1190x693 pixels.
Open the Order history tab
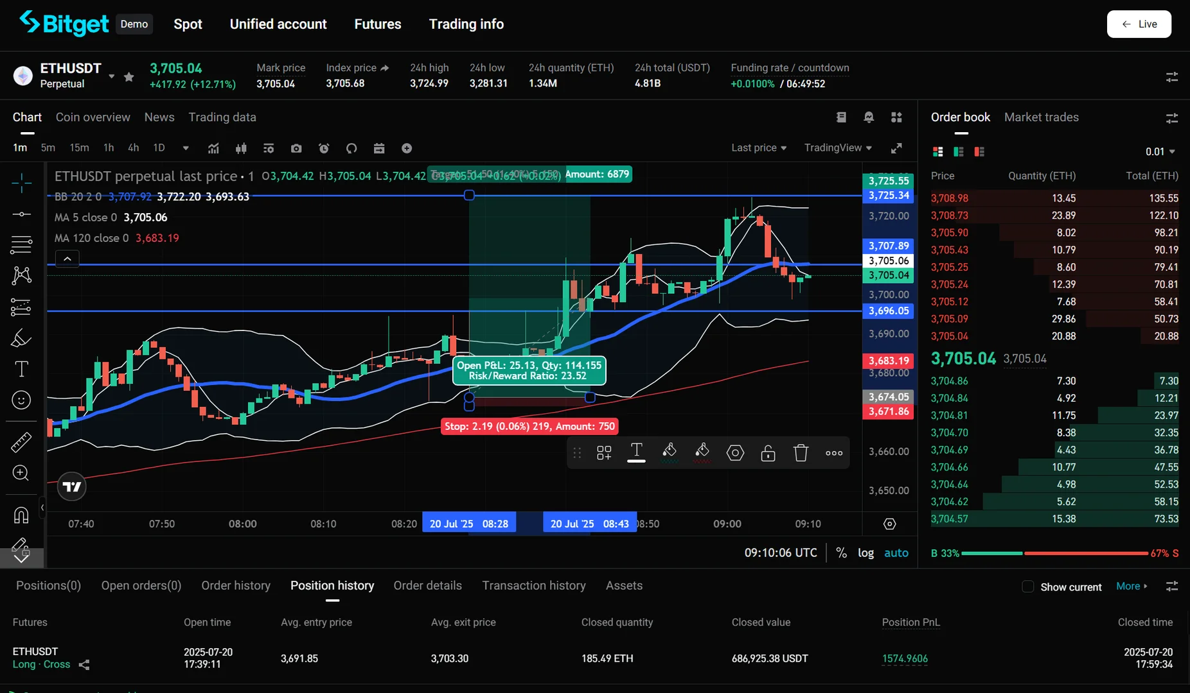236,585
